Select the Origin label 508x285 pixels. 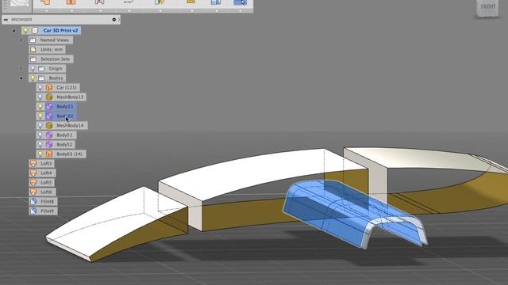click(56, 69)
